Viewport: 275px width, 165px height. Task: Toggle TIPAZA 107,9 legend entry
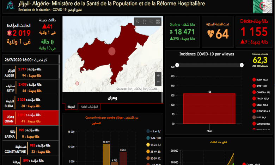pyautogui.click(x=261, y=99)
